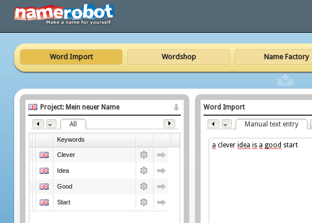Click the UK flag in Idea row
The image size is (312, 223).
[44, 170]
